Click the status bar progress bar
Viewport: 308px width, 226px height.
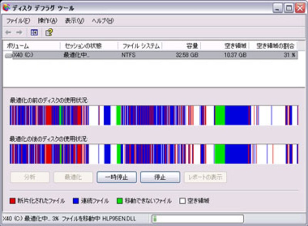198,219
